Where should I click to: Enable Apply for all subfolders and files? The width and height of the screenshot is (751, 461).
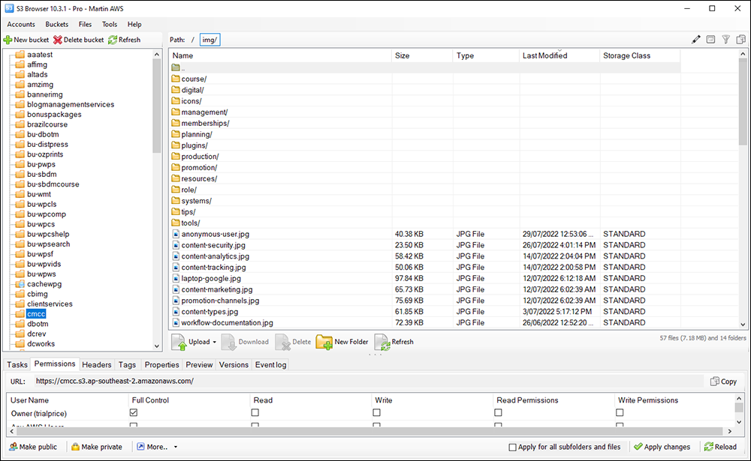click(512, 447)
